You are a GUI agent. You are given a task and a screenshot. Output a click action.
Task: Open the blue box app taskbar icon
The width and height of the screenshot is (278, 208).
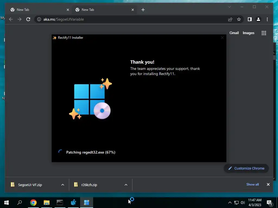click(73, 203)
